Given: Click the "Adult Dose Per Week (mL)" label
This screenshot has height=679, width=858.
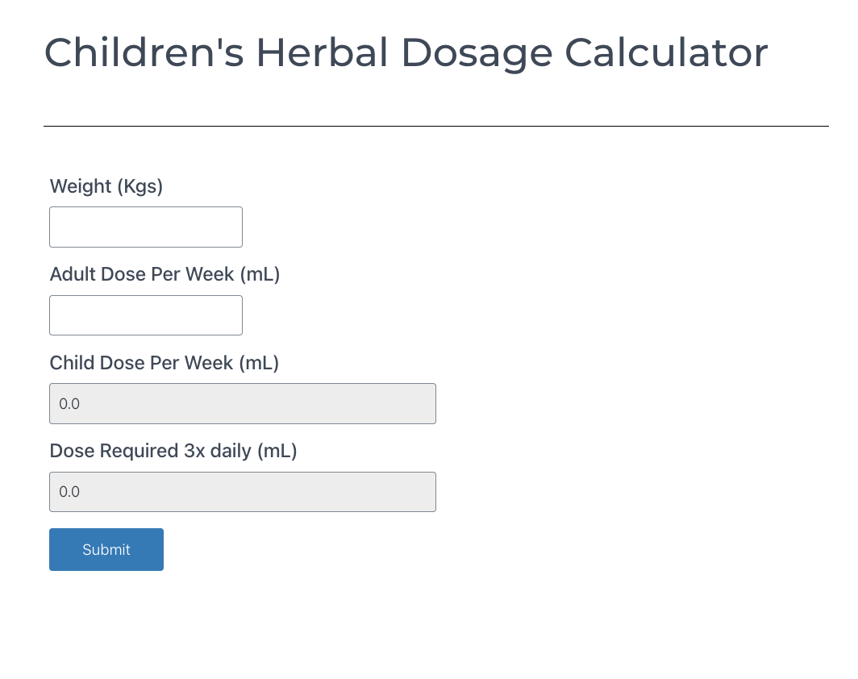Looking at the screenshot, I should pos(165,274).
